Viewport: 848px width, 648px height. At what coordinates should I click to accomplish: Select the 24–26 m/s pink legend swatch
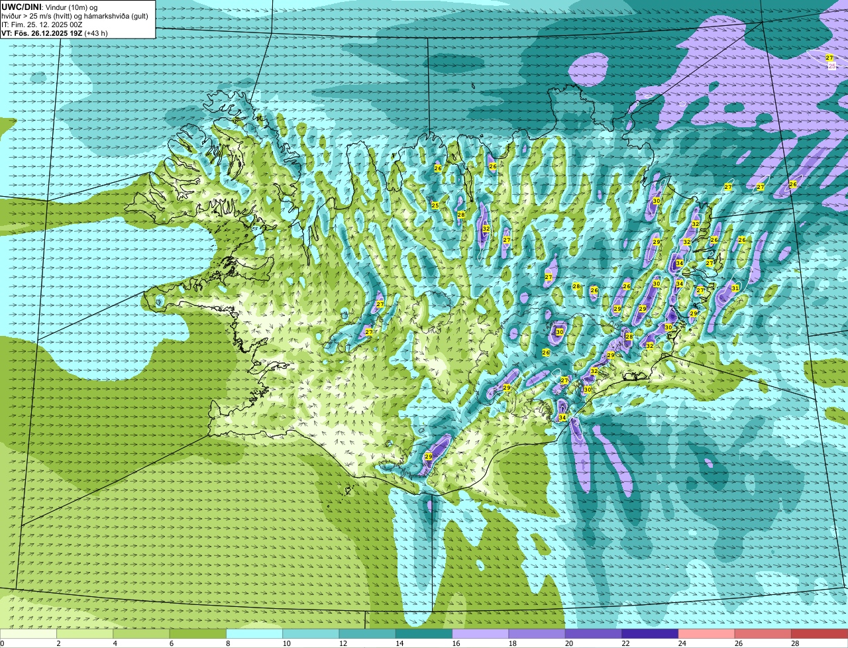pyautogui.click(x=707, y=633)
